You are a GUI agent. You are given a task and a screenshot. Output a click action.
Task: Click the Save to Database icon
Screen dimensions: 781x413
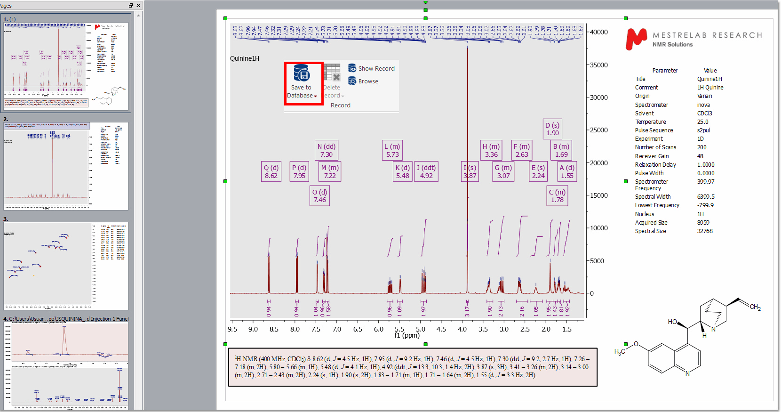pos(302,73)
